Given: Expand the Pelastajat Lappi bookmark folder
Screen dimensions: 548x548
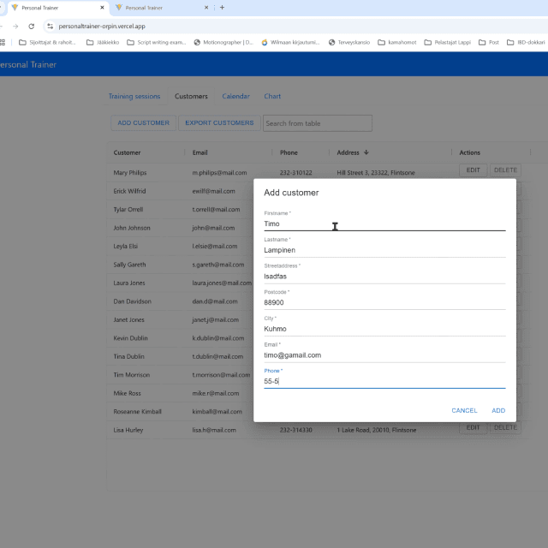Looking at the screenshot, I should 447,42.
